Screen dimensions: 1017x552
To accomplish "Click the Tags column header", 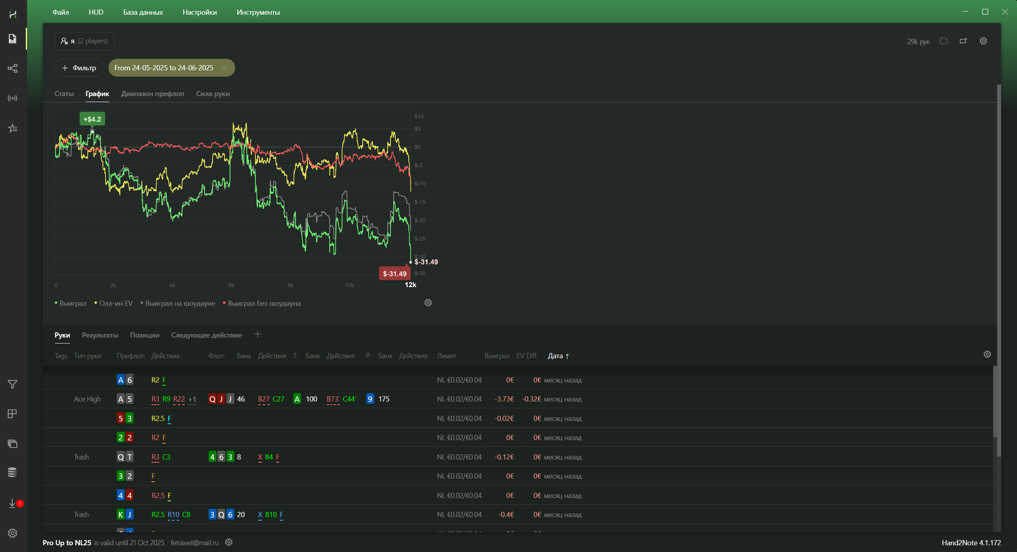I will pyautogui.click(x=61, y=356).
